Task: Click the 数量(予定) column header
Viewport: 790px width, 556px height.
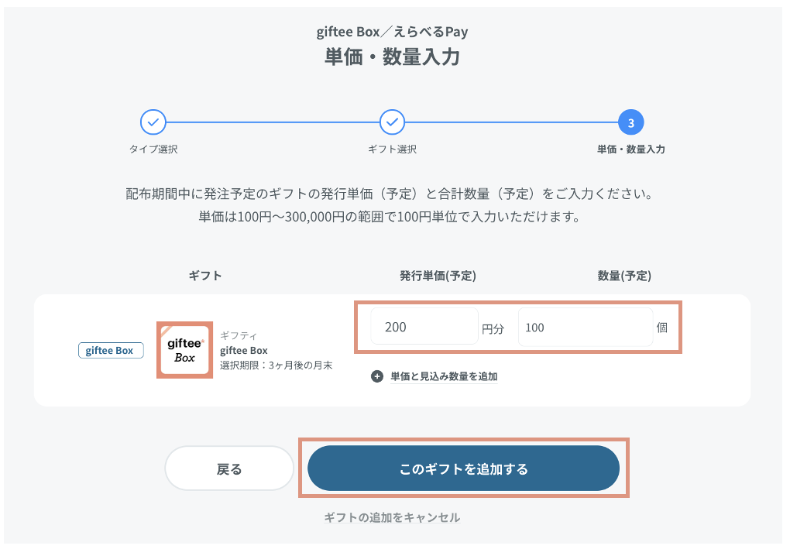Action: coord(624,276)
